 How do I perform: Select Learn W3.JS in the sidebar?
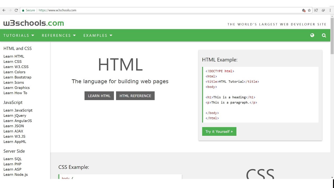pos(14,137)
